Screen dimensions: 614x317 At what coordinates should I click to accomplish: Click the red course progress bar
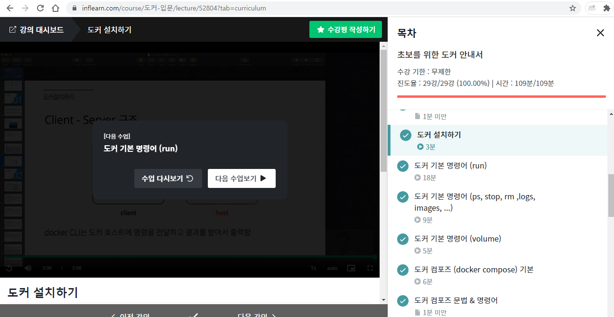[502, 96]
